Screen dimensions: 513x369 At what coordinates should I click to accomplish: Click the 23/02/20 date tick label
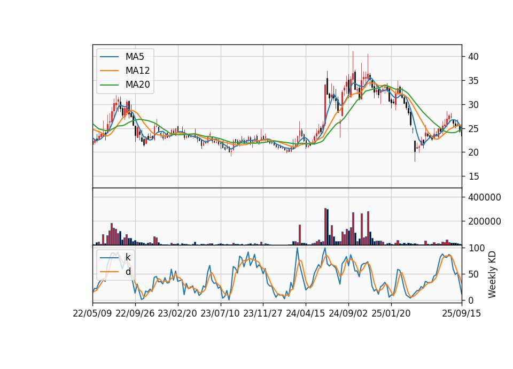[x=177, y=313]
